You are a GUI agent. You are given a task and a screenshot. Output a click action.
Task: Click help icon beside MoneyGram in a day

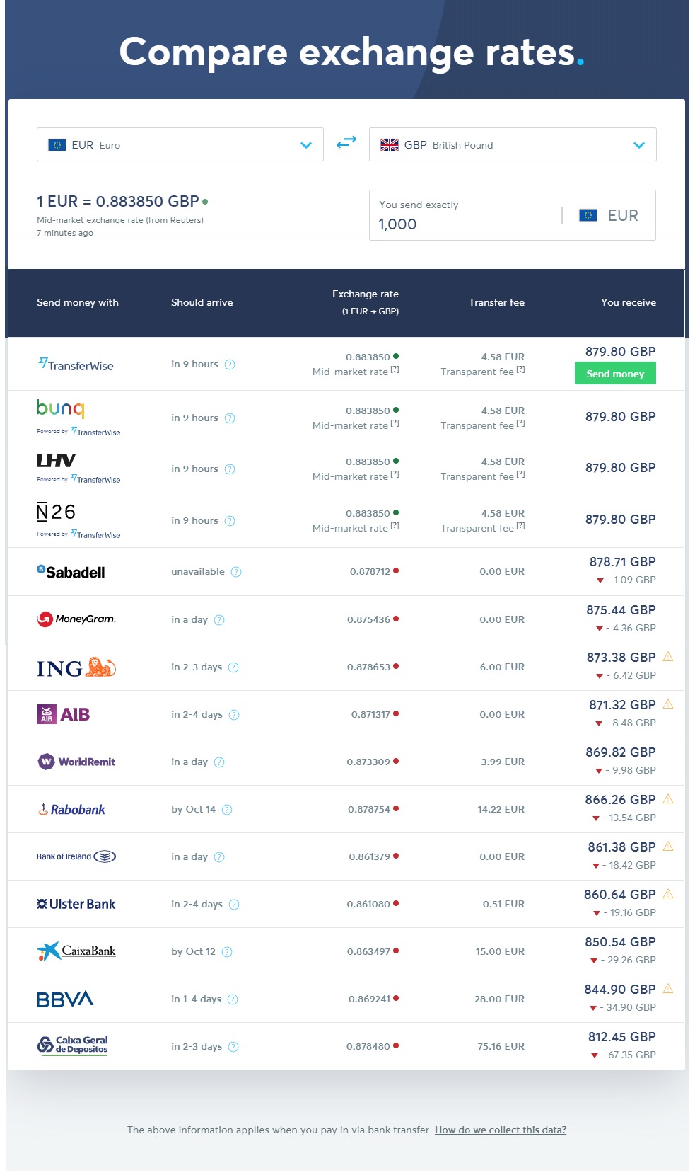[219, 620]
